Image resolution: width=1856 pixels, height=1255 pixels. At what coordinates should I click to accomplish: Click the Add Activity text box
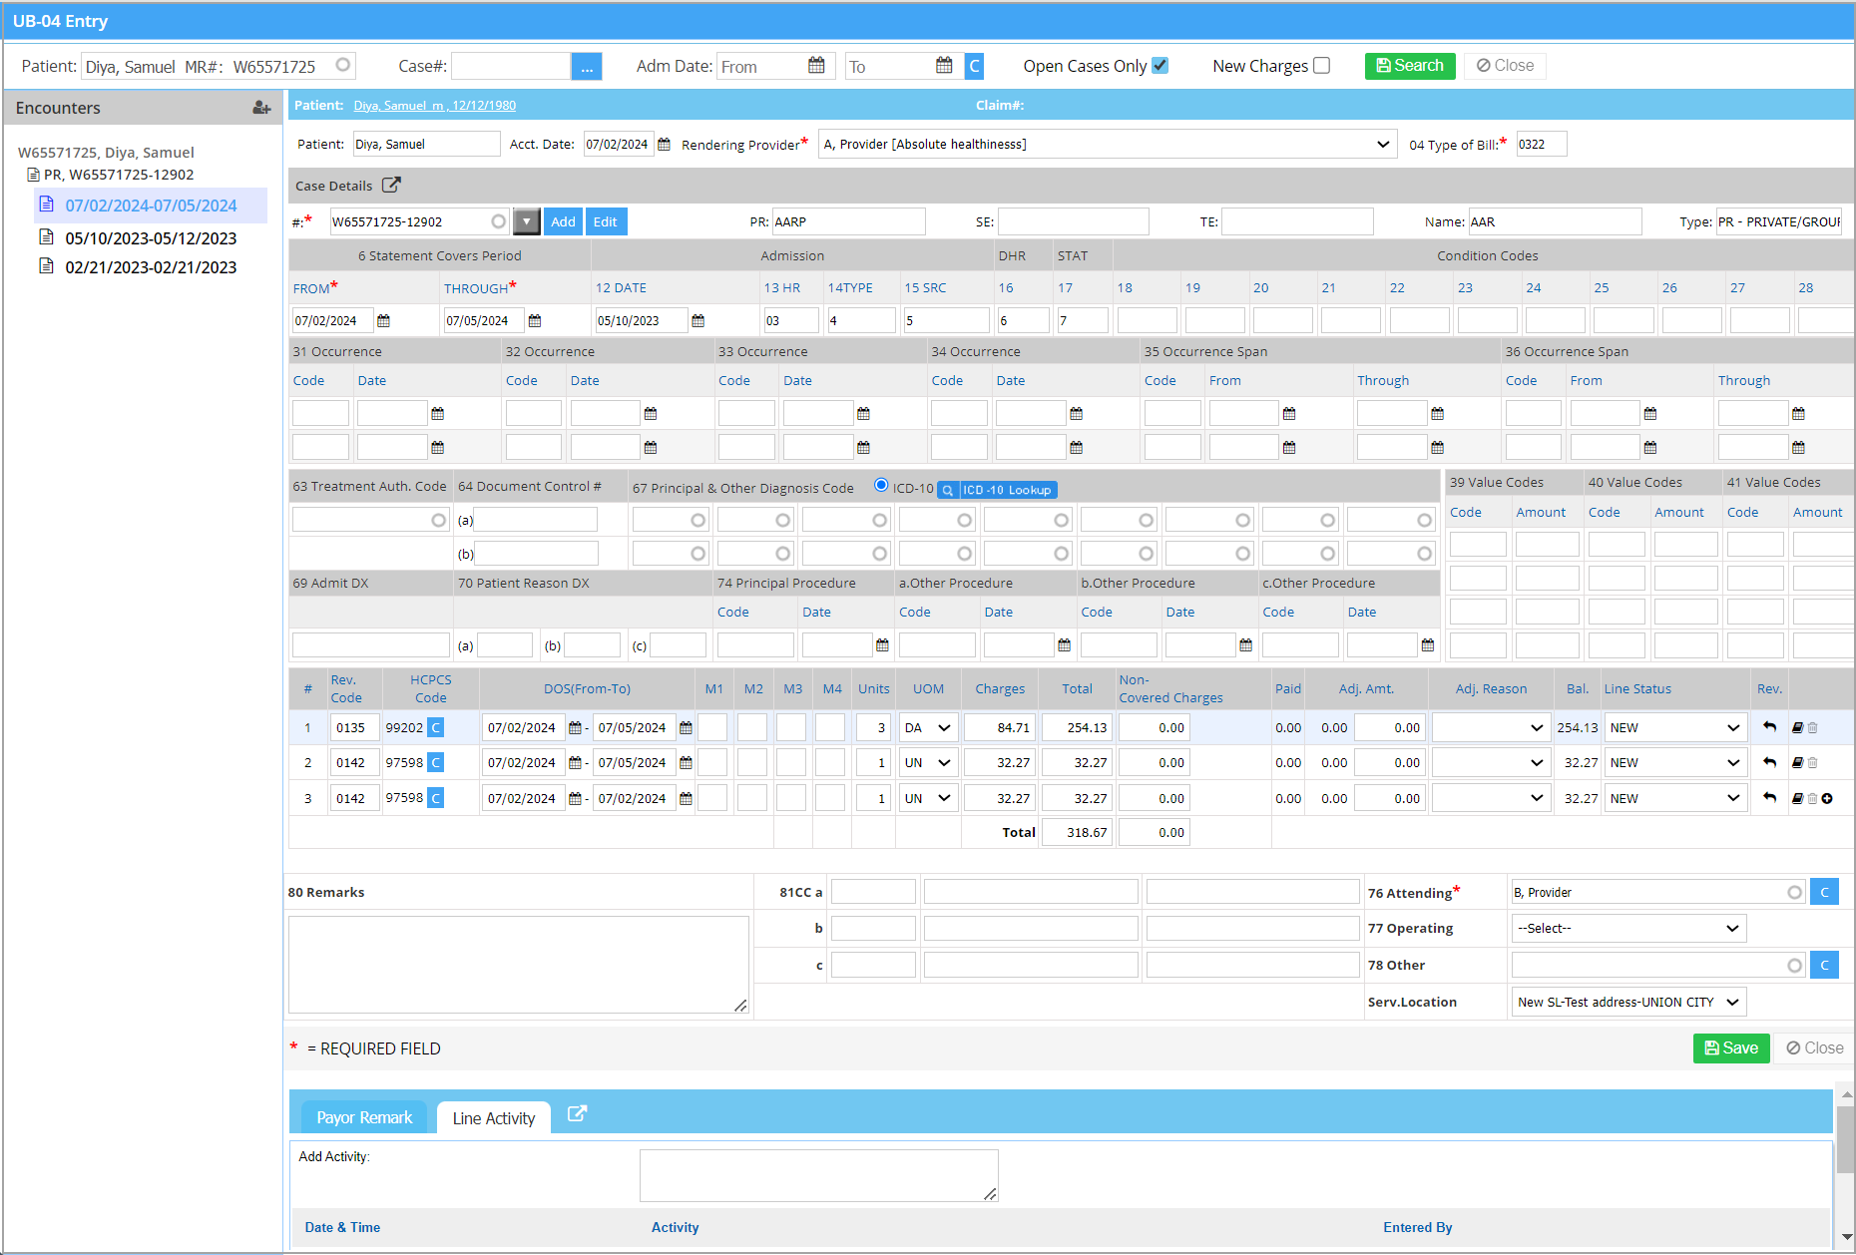(818, 1175)
